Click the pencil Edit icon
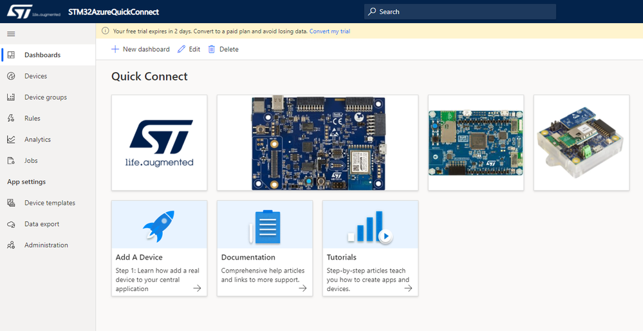Screen dimensions: 643x331 [182, 49]
